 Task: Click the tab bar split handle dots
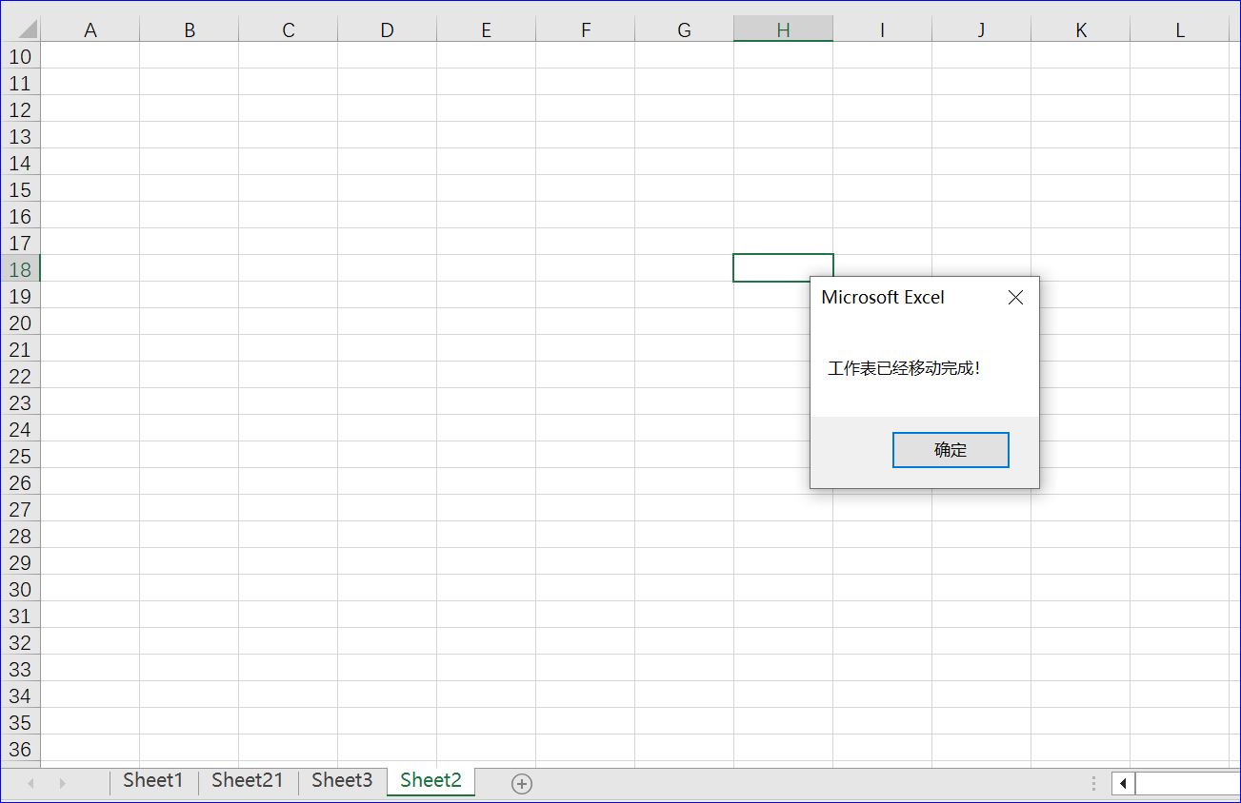1093,784
